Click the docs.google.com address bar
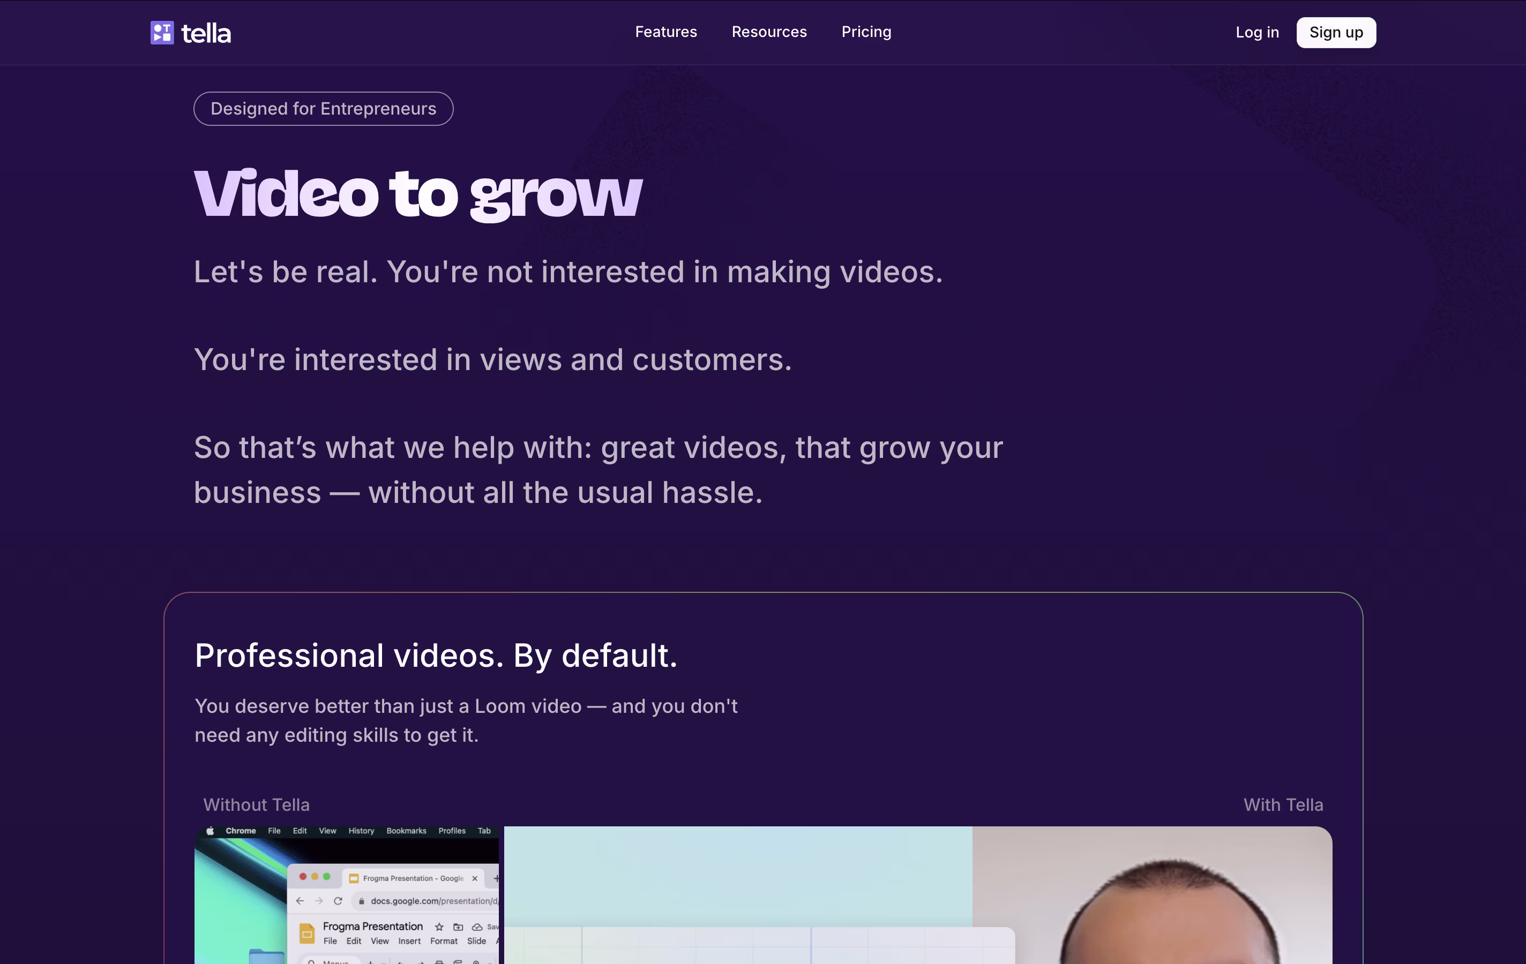Screen dimensions: 1526x964 (426, 901)
